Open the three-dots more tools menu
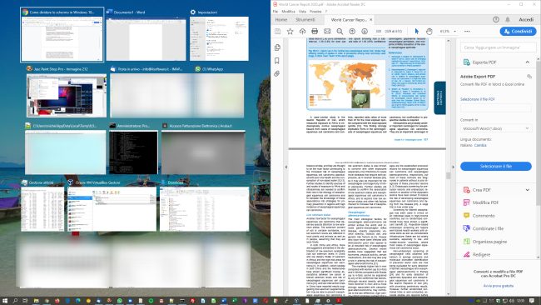The image size is (541, 305). (467, 32)
